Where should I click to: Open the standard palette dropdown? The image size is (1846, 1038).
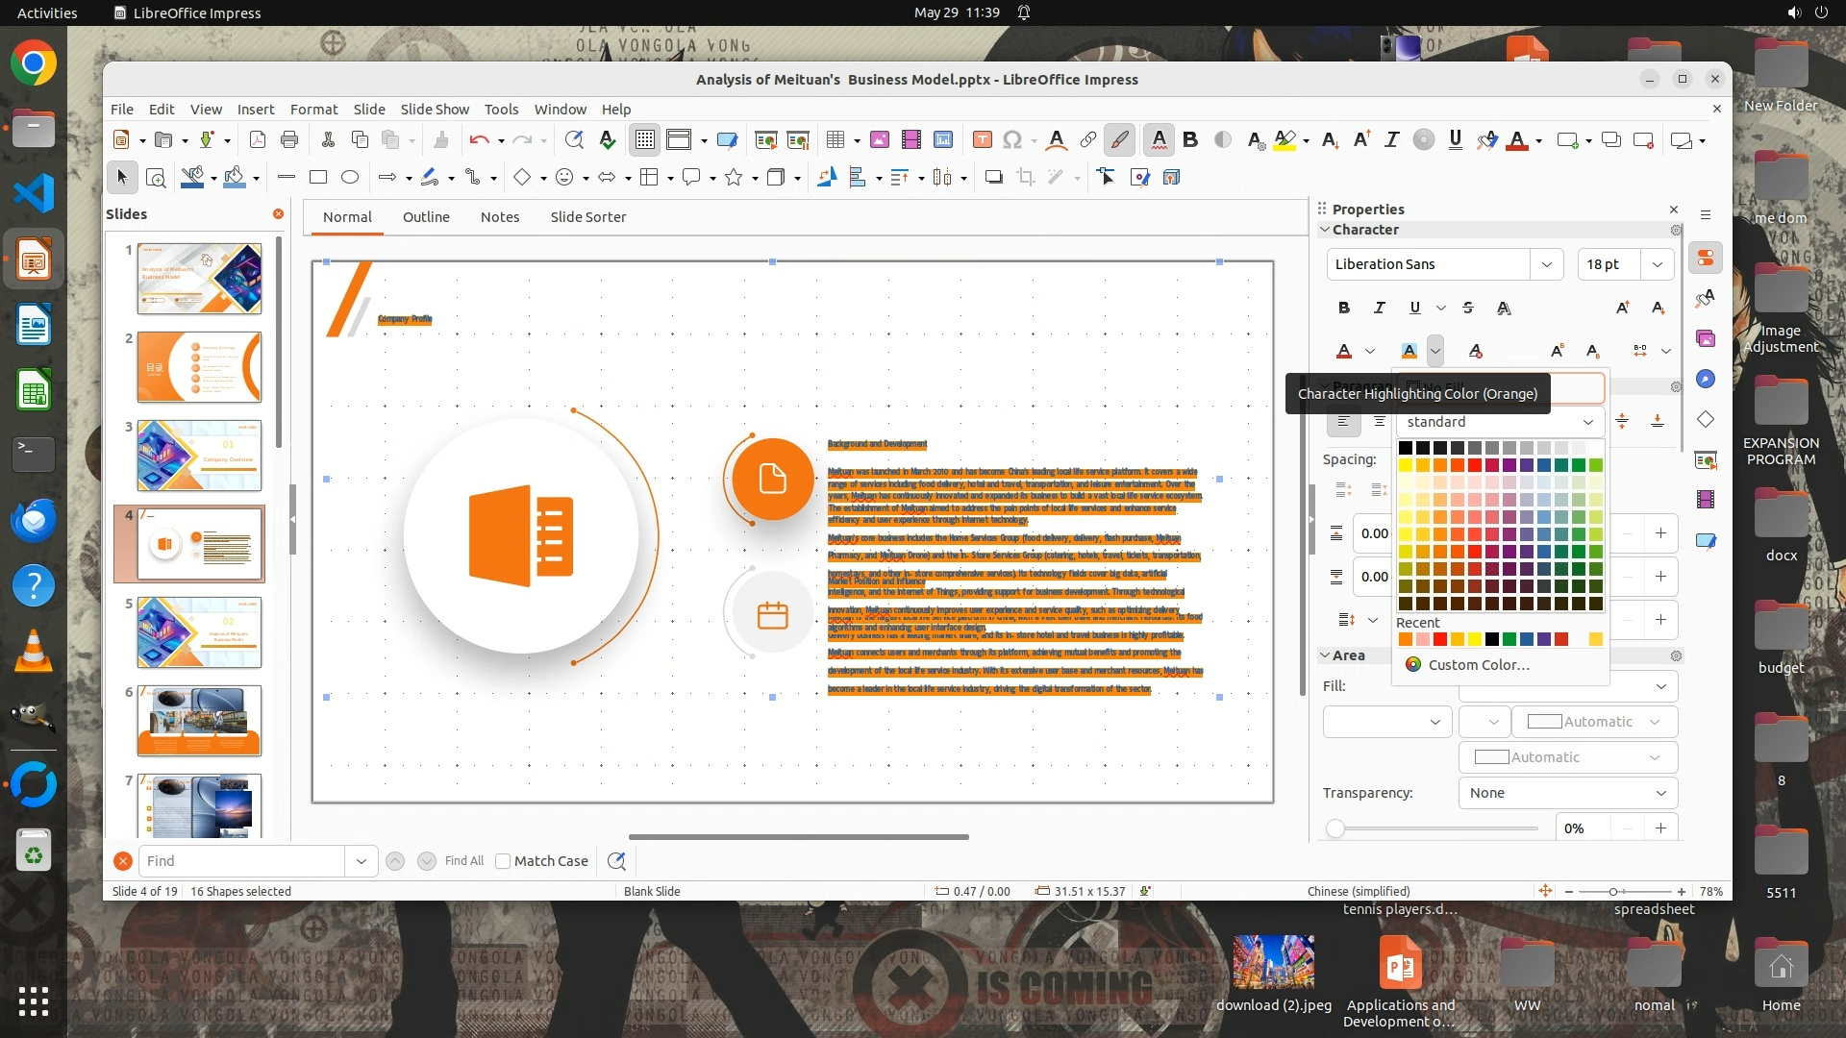pyautogui.click(x=1587, y=422)
